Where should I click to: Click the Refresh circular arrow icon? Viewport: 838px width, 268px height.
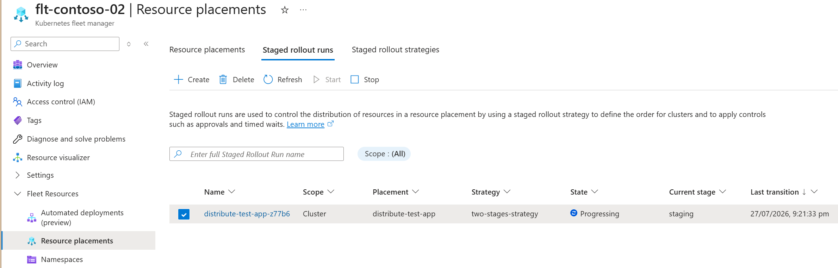click(x=268, y=80)
